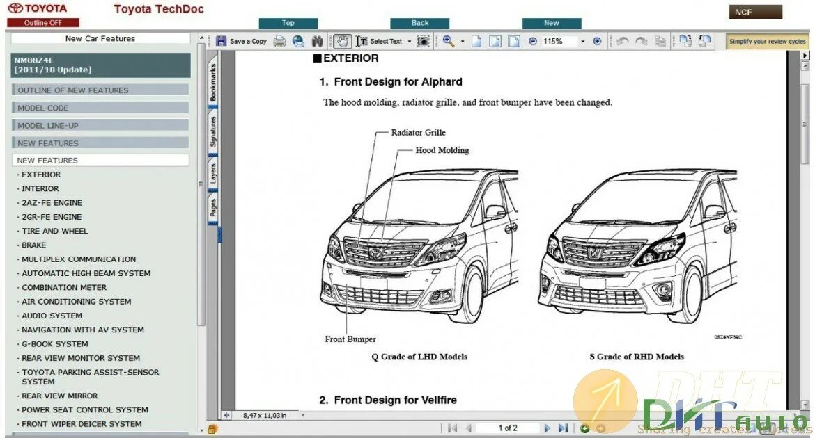Open zoom percentage dropdown arrow
The height and width of the screenshot is (438, 815).
tap(582, 41)
